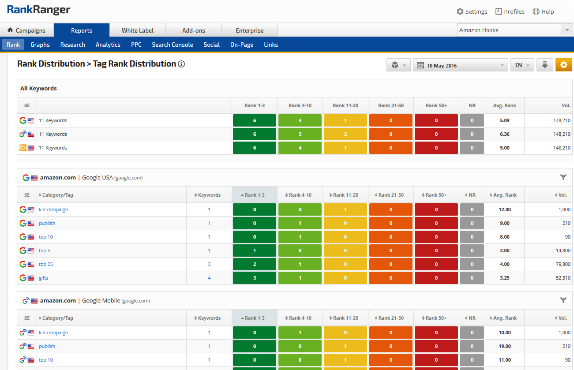Expand the EN language dropdown

click(522, 65)
